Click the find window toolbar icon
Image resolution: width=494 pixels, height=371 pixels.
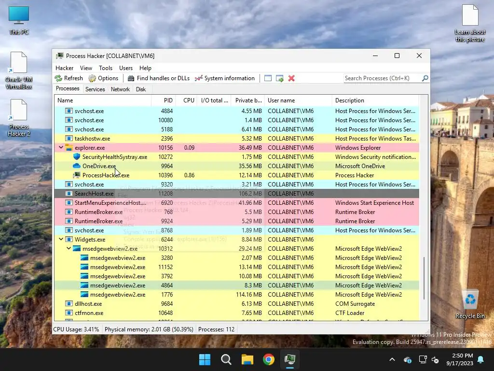coord(268,78)
